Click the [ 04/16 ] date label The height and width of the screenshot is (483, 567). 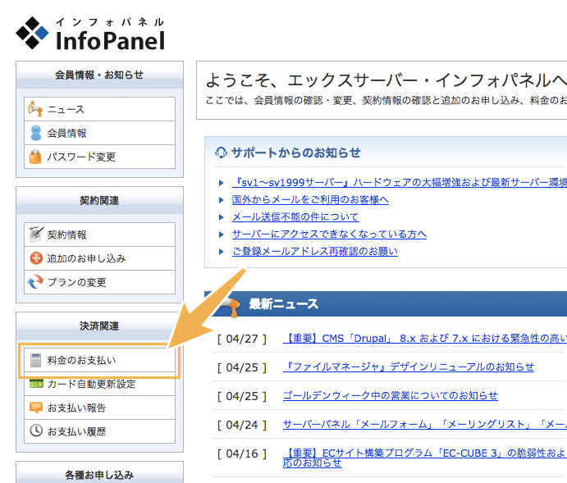(x=242, y=453)
